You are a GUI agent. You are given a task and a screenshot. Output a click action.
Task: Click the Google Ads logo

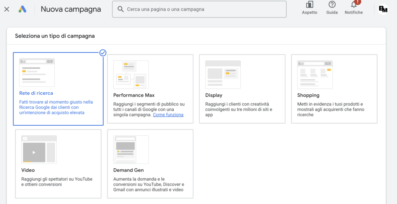point(22,9)
